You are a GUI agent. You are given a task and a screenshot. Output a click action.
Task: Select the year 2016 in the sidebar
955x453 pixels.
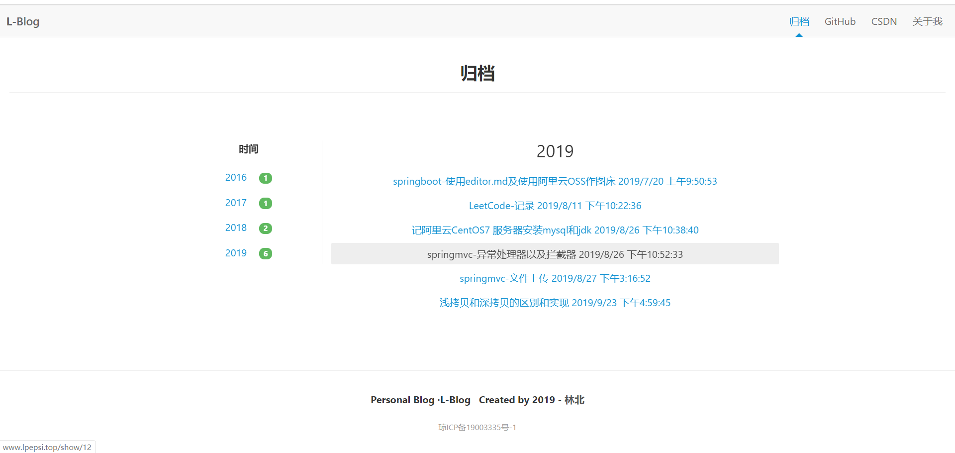(x=236, y=177)
